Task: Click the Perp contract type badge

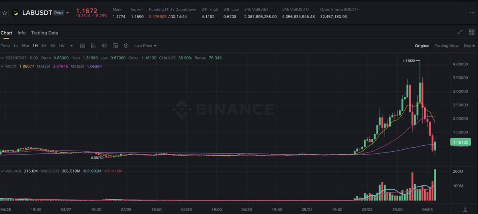Action: tap(59, 13)
